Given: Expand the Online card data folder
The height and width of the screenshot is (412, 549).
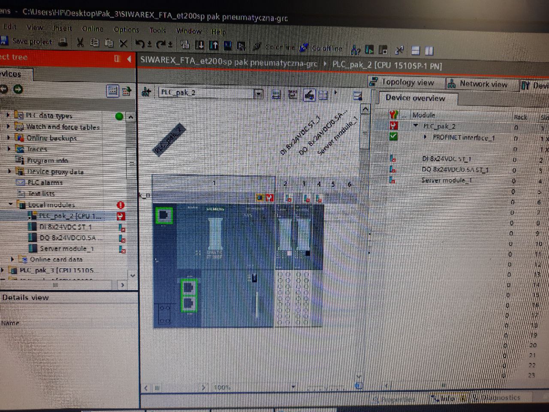Looking at the screenshot, I should pos(12,259).
